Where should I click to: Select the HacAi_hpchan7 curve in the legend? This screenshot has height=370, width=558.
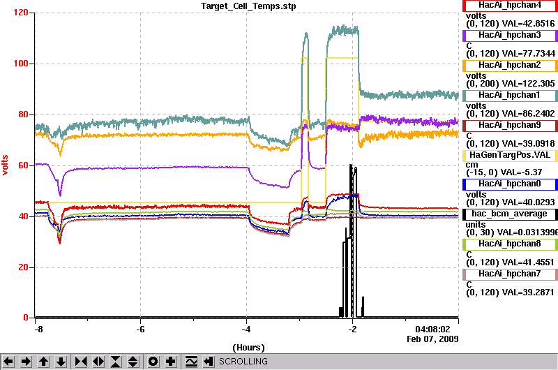(510, 274)
